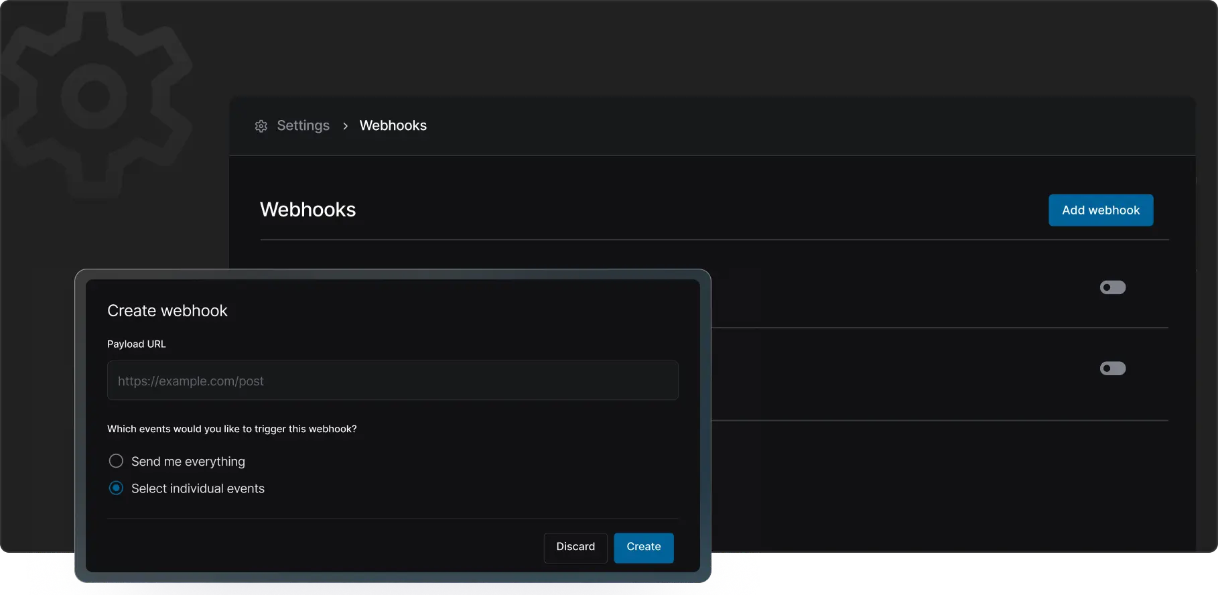Click the breadcrumb chevron separator arrow
Image resolution: width=1218 pixels, height=595 pixels.
point(345,126)
